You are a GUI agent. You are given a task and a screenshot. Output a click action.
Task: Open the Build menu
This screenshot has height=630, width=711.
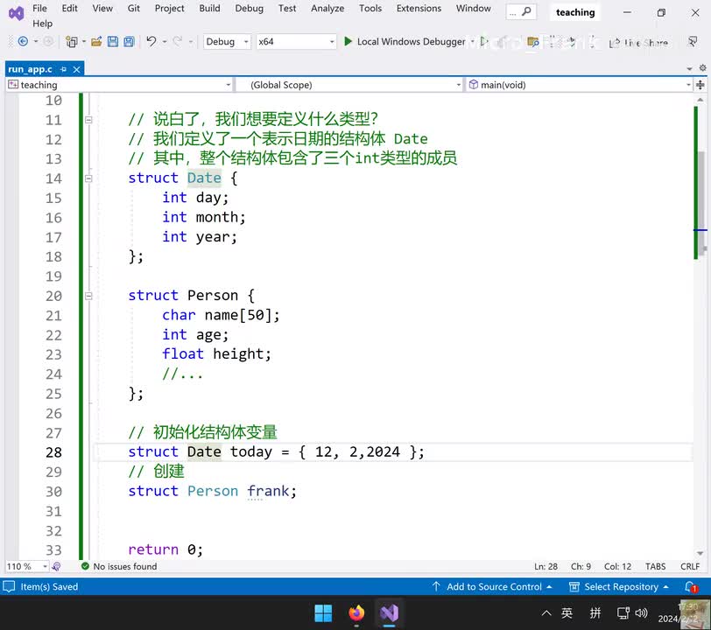pyautogui.click(x=209, y=8)
